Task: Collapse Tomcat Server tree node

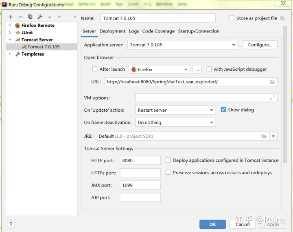Action: [10, 40]
